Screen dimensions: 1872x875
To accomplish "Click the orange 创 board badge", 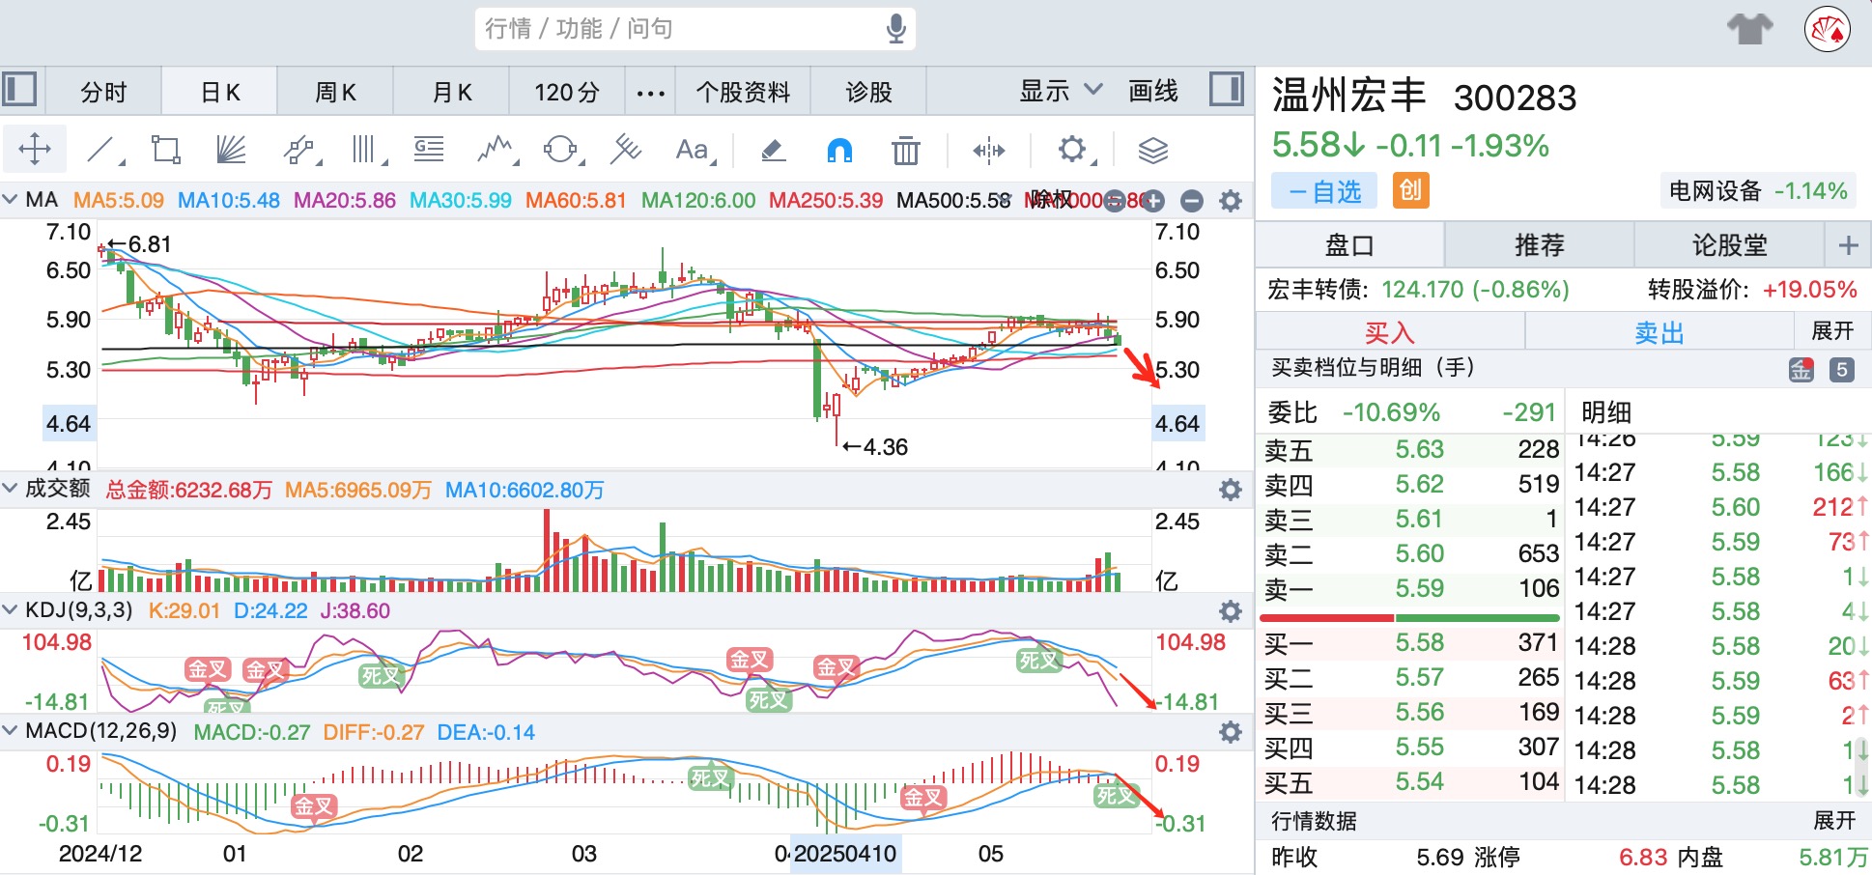I will tap(1410, 190).
